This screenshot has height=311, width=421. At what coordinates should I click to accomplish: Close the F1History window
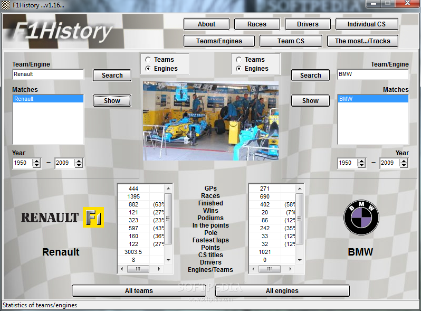pyautogui.click(x=408, y=4)
